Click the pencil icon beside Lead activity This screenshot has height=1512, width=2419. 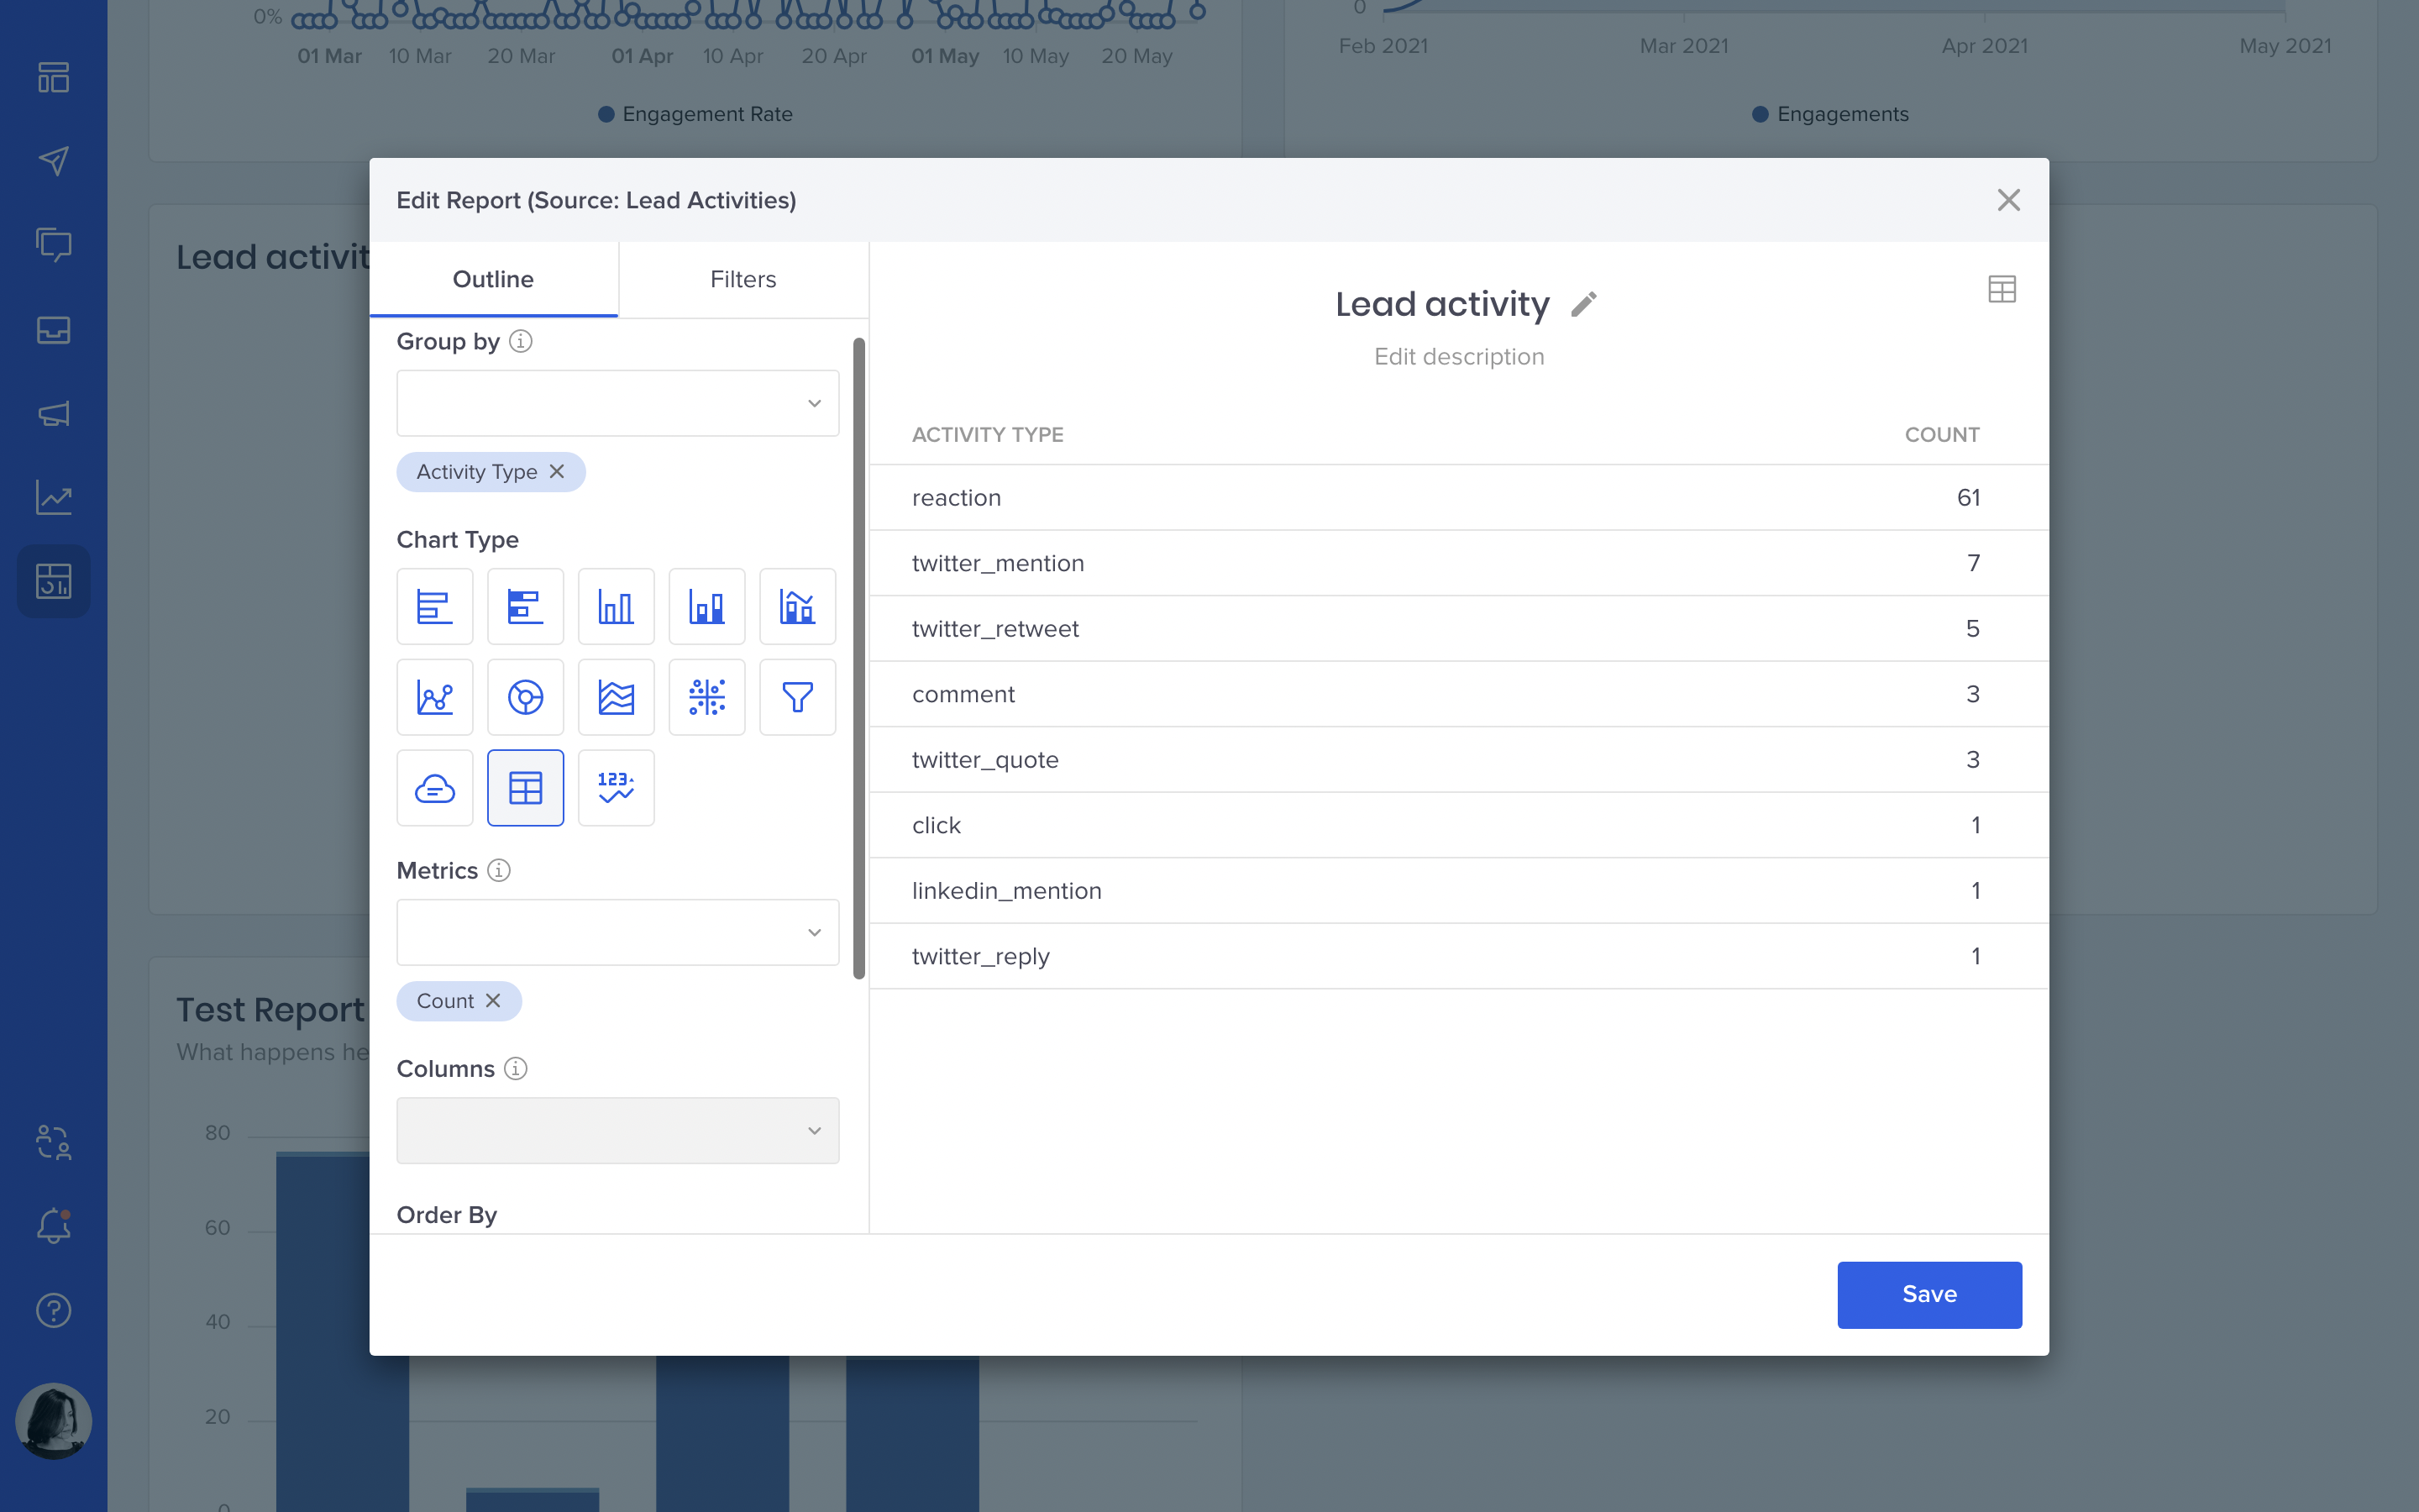1583,304
